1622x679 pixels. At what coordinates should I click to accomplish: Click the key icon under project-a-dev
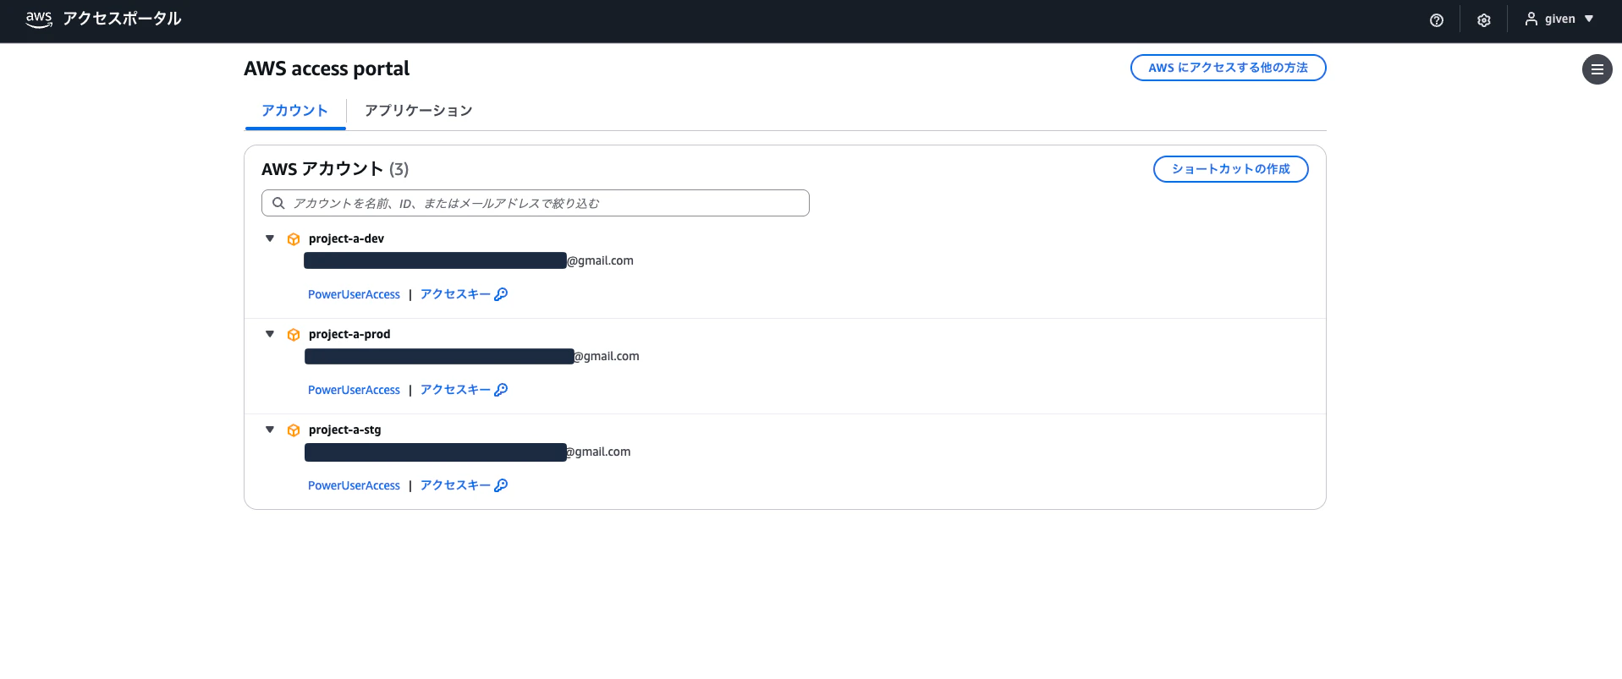click(x=501, y=294)
